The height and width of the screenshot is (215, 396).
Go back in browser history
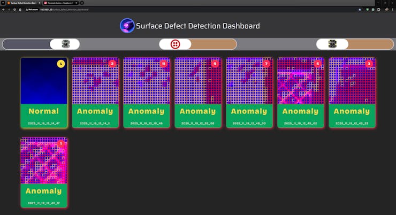3,10
